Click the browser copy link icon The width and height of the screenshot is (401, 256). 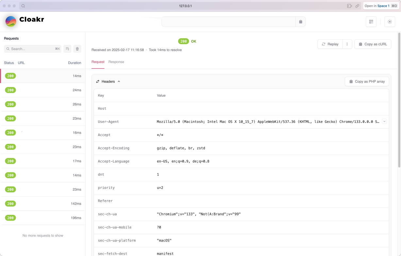tap(357, 6)
